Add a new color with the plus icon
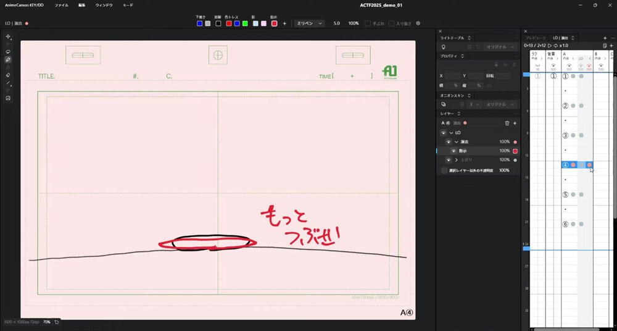 (x=284, y=23)
